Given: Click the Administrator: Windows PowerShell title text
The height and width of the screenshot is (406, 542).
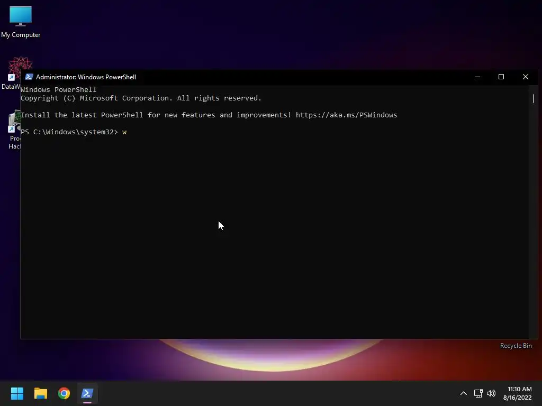Looking at the screenshot, I should (86, 77).
